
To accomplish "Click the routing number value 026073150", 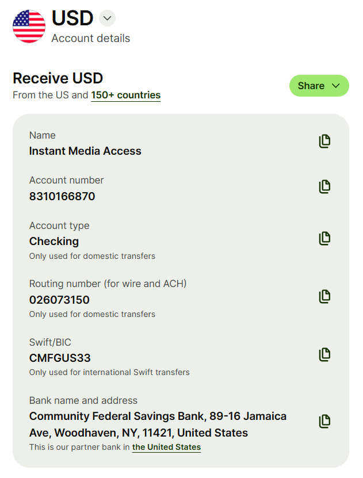I will coord(59,300).
